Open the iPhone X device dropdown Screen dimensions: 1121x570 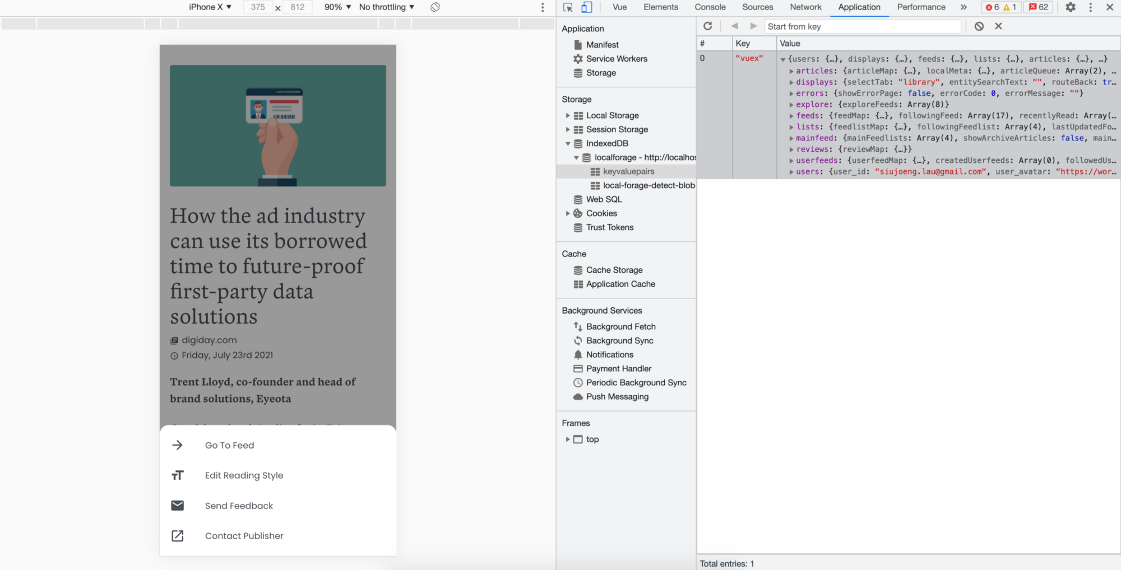(x=210, y=7)
